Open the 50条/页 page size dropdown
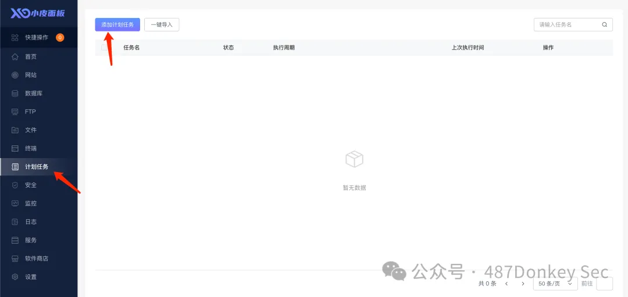The width and height of the screenshot is (628, 297). tap(555, 284)
